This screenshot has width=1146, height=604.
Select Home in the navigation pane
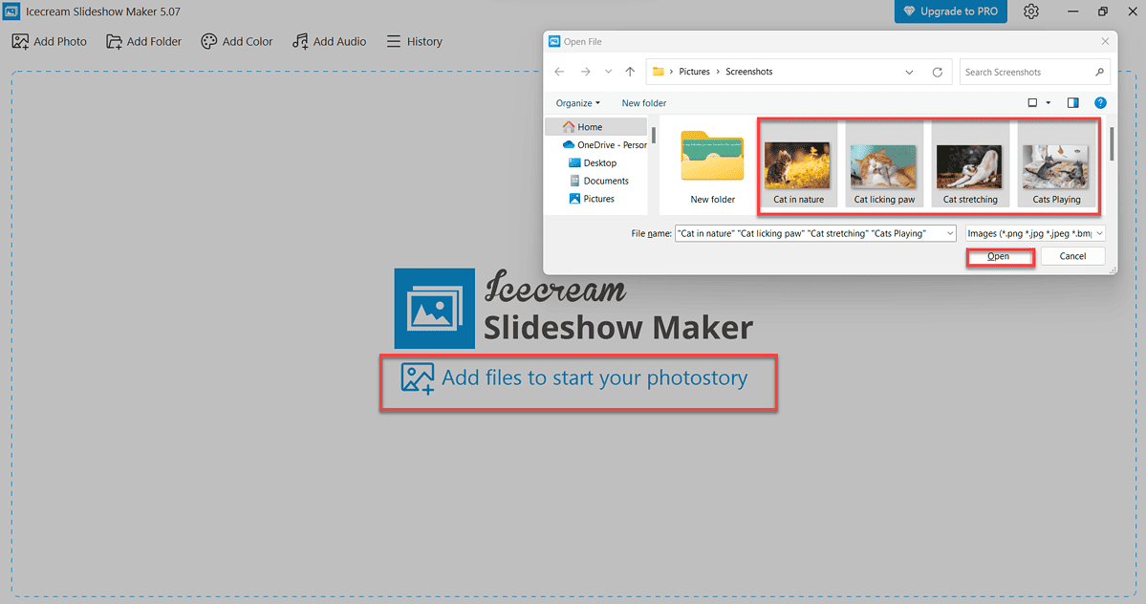[x=596, y=127]
